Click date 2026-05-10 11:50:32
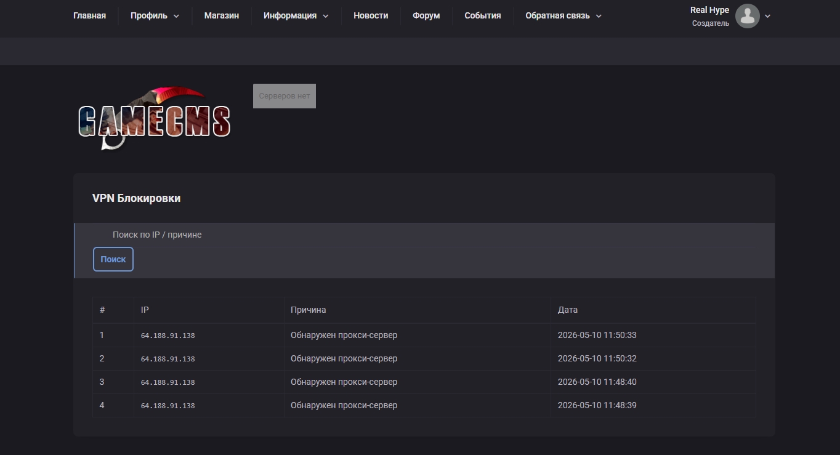Screen dimensions: 840x455 tap(597, 358)
